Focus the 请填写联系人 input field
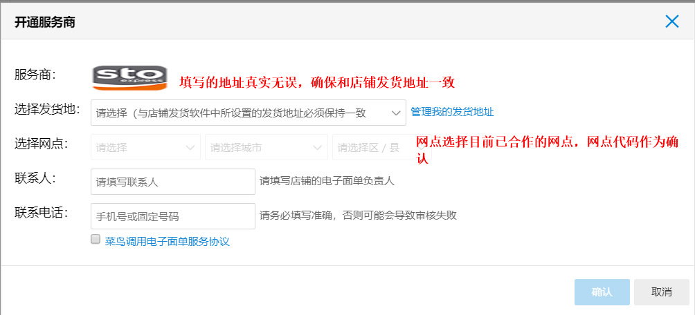The width and height of the screenshot is (695, 315). click(173, 182)
